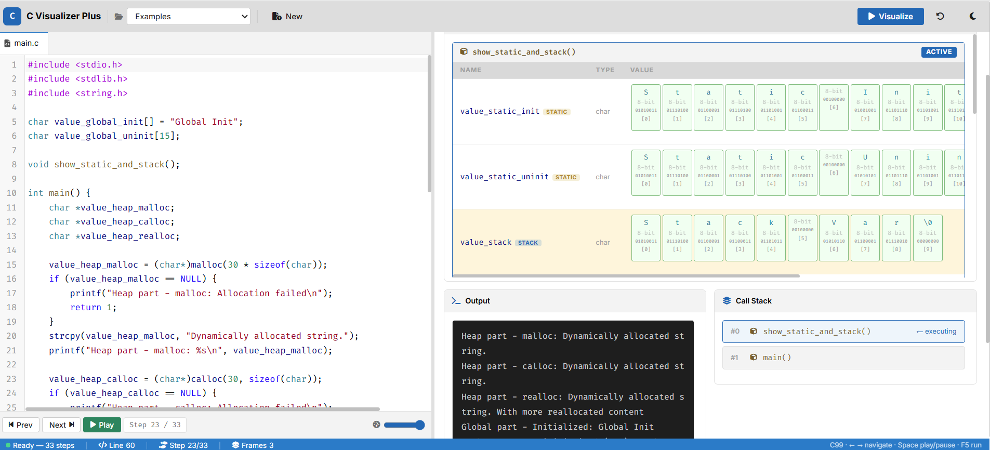Click the speed gauge icon
Viewport: 990px width, 450px height.
point(377,425)
